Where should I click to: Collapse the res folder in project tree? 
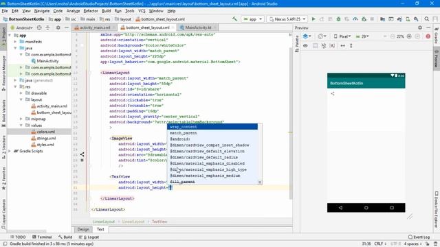tap(15, 87)
